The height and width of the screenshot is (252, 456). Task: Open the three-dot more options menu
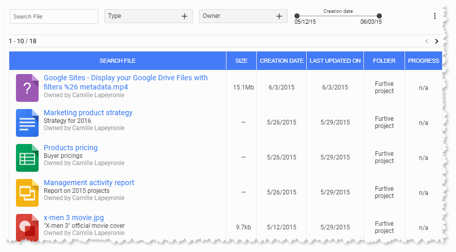click(x=434, y=16)
